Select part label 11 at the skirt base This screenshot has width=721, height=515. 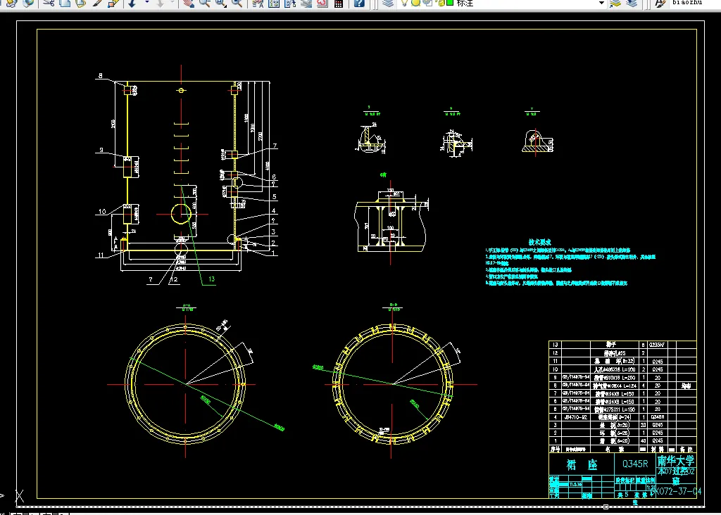(101, 255)
